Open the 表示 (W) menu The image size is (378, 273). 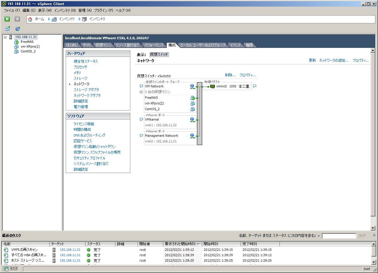pyautogui.click(x=45, y=10)
